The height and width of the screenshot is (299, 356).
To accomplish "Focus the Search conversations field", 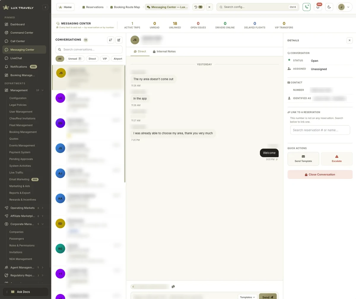I will 89,49.
